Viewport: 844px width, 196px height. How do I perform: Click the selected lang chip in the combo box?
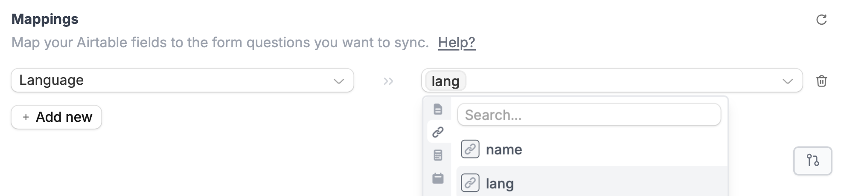[445, 81]
